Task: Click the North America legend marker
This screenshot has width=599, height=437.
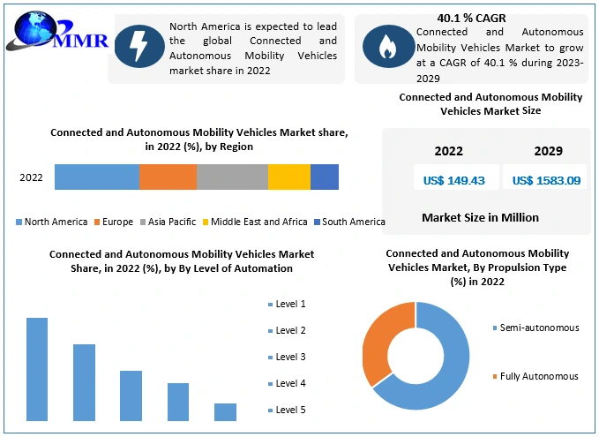Action: click(x=19, y=222)
